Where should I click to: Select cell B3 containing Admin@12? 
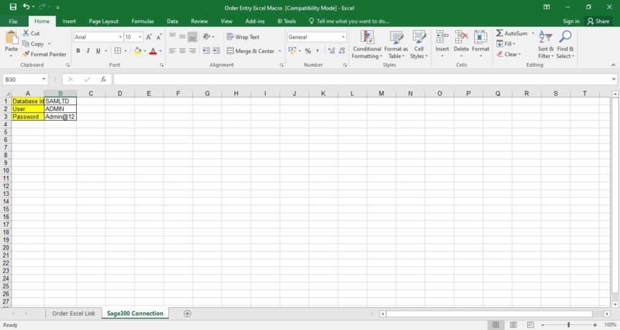60,117
